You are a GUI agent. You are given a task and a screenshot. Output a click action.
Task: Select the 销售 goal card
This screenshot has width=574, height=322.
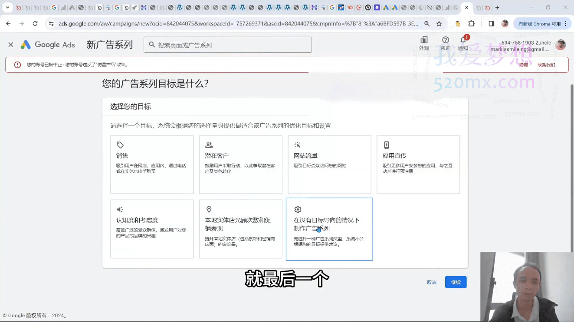point(152,164)
